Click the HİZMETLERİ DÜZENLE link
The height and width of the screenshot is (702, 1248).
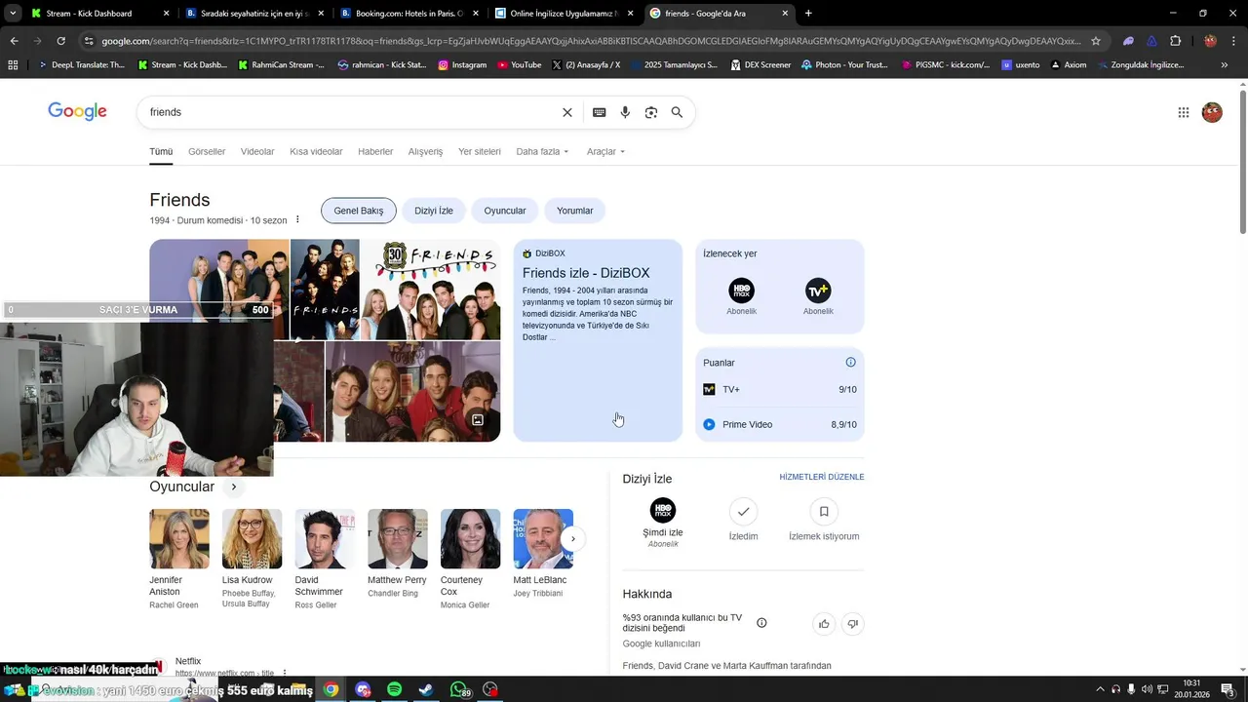pyautogui.click(x=822, y=477)
